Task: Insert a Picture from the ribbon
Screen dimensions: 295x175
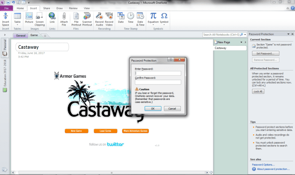Action: pyautogui.click(x=29, y=18)
